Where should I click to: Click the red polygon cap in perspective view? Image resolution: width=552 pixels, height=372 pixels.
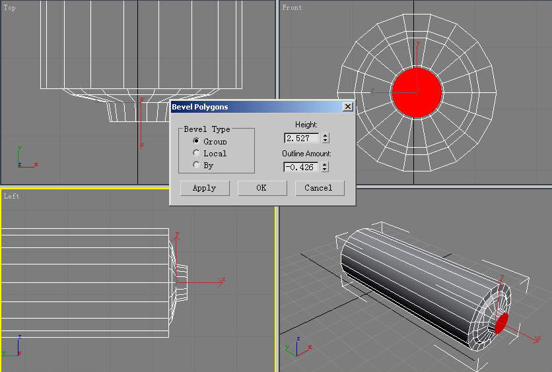pos(501,323)
